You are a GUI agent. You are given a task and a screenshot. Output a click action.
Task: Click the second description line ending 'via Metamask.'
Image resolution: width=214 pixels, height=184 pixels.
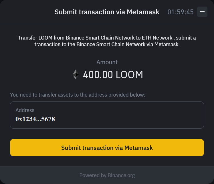click(107, 44)
